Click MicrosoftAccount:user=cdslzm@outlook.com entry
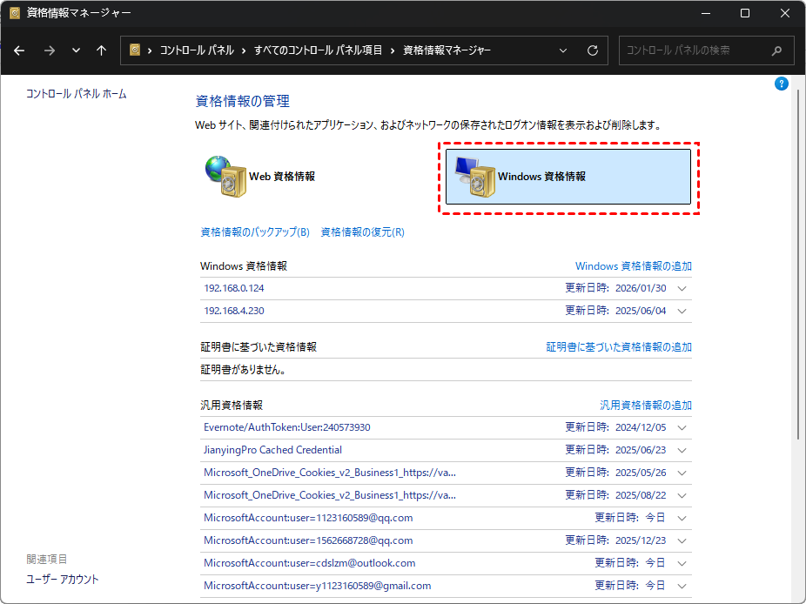The height and width of the screenshot is (604, 806). pyautogui.click(x=310, y=563)
